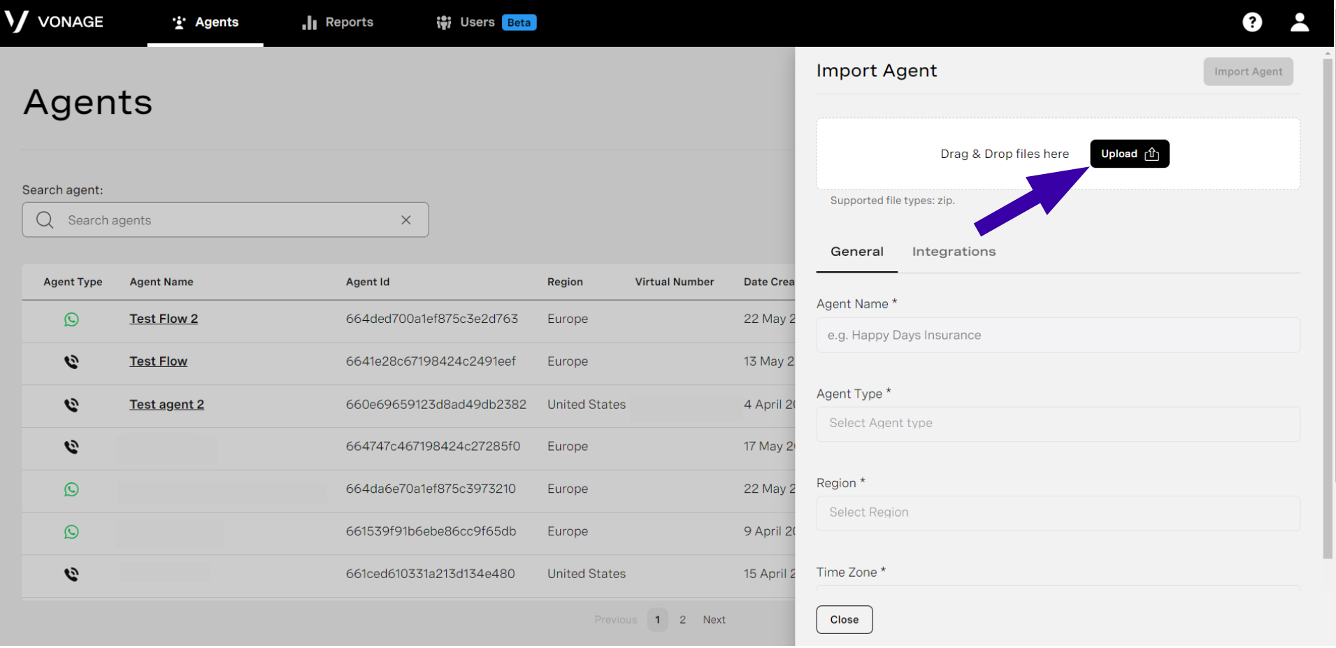Select agent id 6641e28c67198424c2491eef
Image resolution: width=1336 pixels, height=648 pixels.
431,361
